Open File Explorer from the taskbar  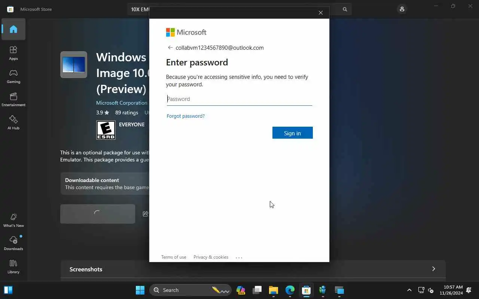274,290
